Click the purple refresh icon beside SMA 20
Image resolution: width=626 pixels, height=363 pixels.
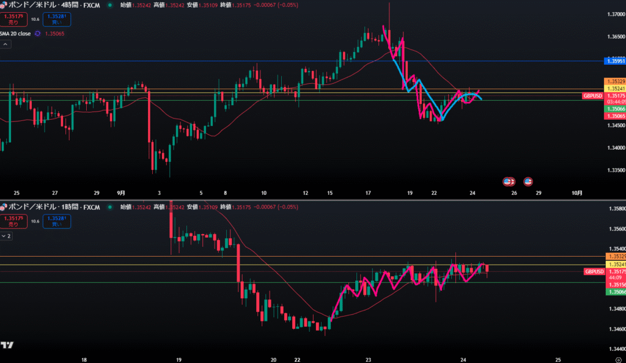[x=39, y=34]
